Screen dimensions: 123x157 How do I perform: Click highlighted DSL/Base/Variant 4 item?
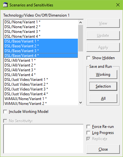[x=41, y=56]
